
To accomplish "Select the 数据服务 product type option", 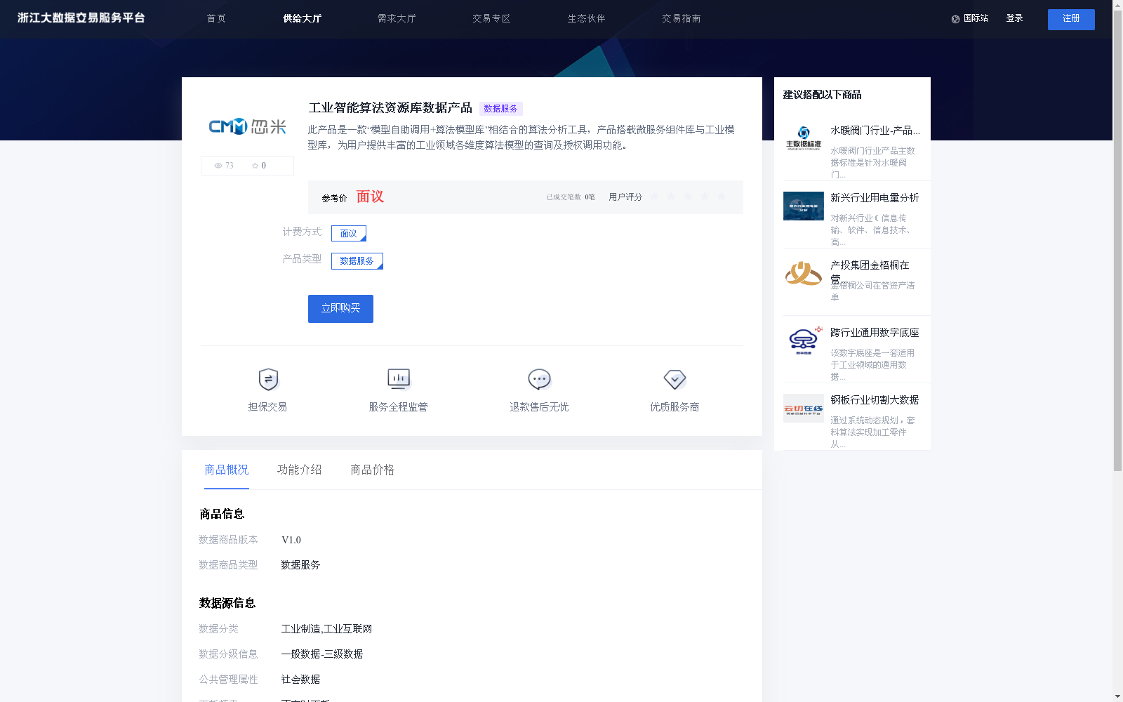I will coord(357,261).
